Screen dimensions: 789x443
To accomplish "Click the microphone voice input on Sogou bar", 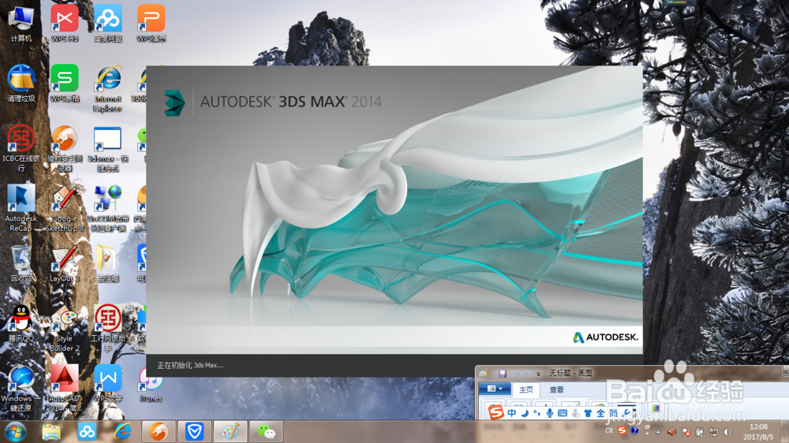I will (x=549, y=413).
